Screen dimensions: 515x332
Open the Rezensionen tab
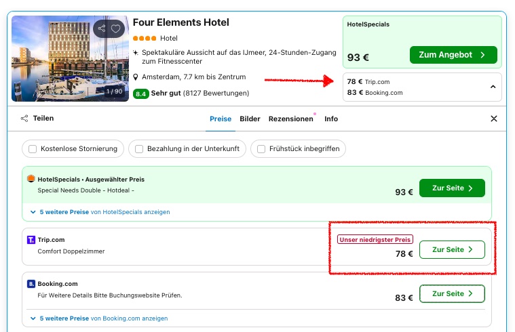coord(291,119)
